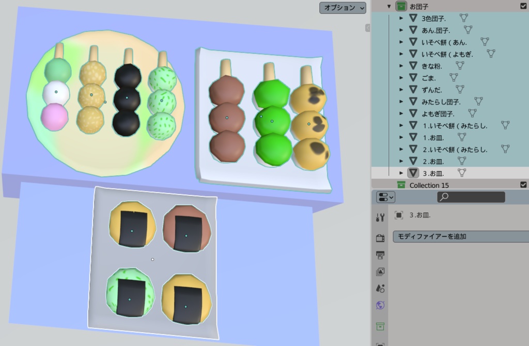The height and width of the screenshot is (346, 529).
Task: Click the object icon of ごま. row
Action: point(413,78)
